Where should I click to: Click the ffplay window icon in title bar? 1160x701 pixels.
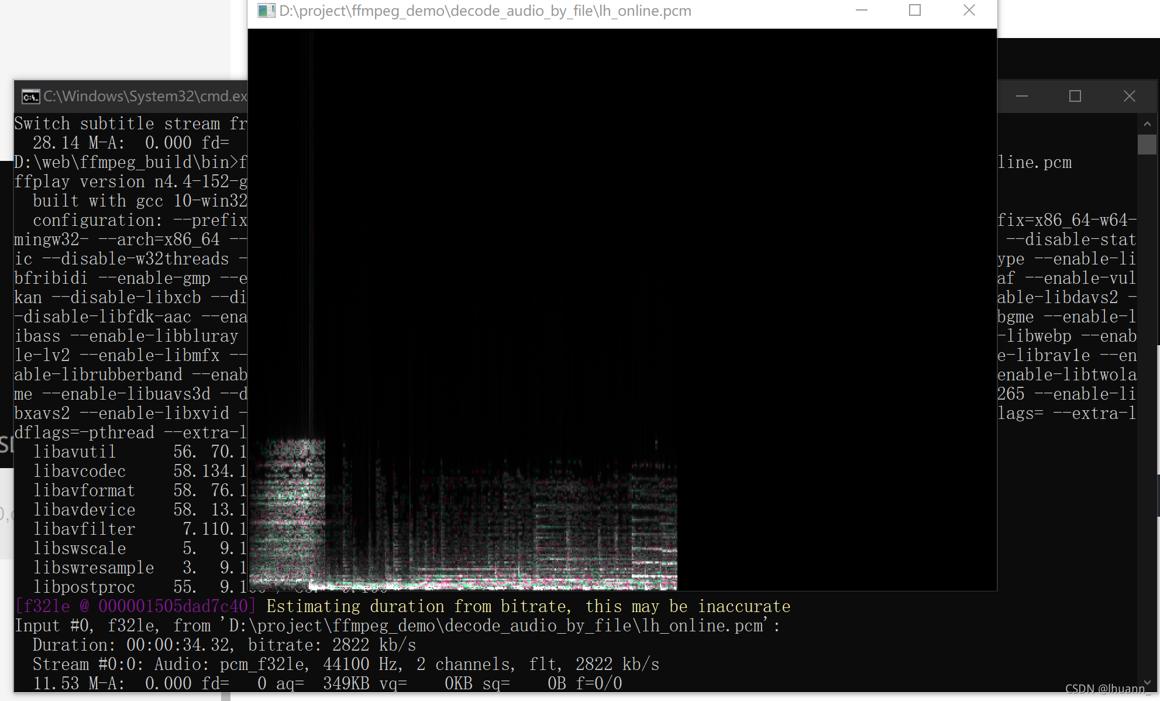pyautogui.click(x=266, y=11)
